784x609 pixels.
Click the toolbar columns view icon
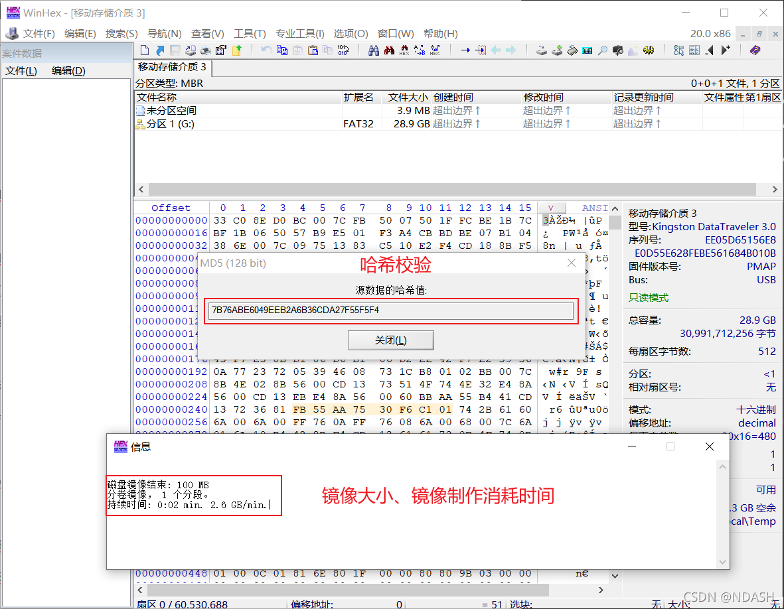pos(694,50)
